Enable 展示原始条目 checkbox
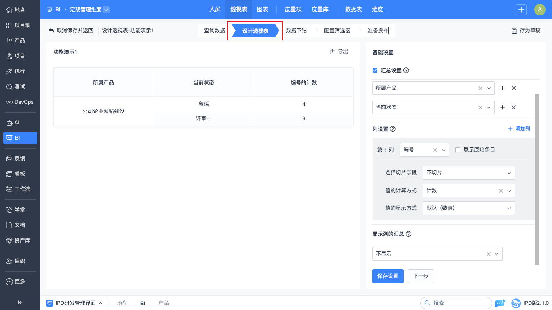 click(458, 150)
